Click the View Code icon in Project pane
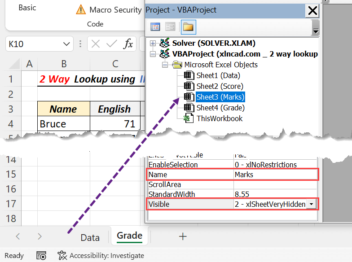This screenshot has width=352, height=262. pos(155,27)
